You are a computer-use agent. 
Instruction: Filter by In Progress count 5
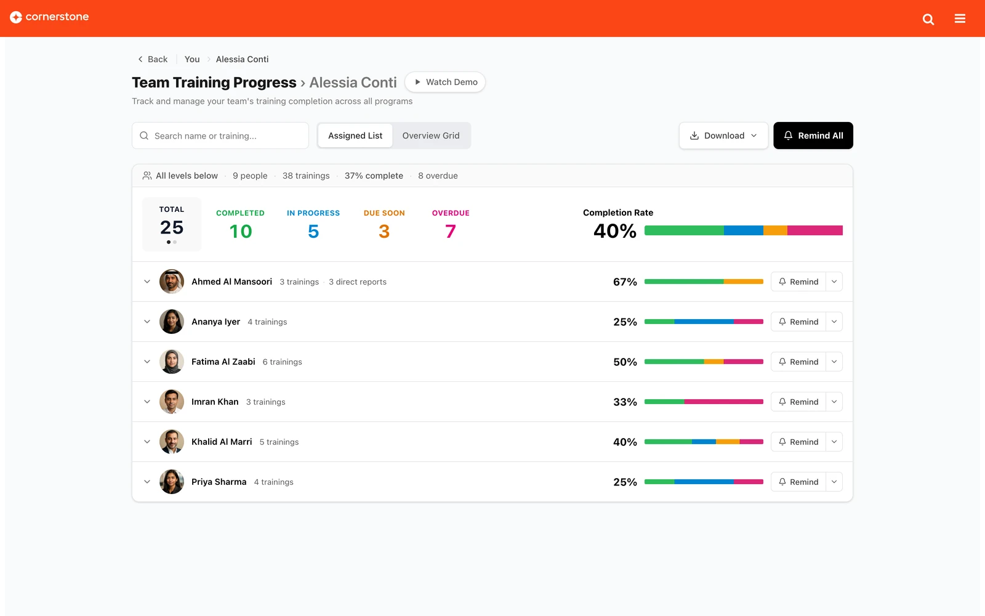(313, 225)
